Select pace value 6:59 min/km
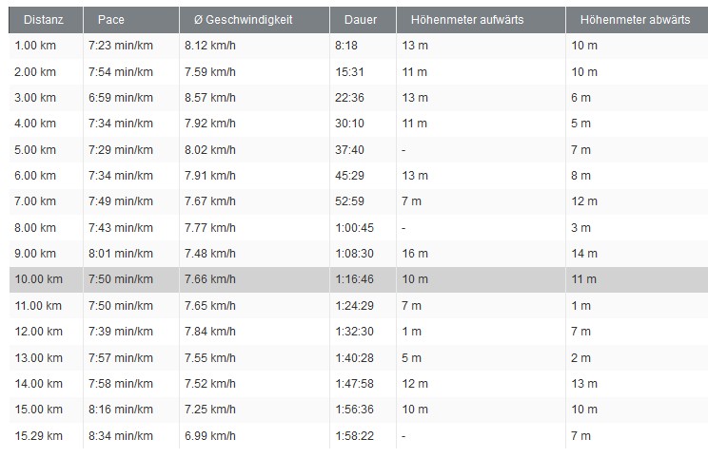Viewport: 708px width, 458px height. click(120, 98)
